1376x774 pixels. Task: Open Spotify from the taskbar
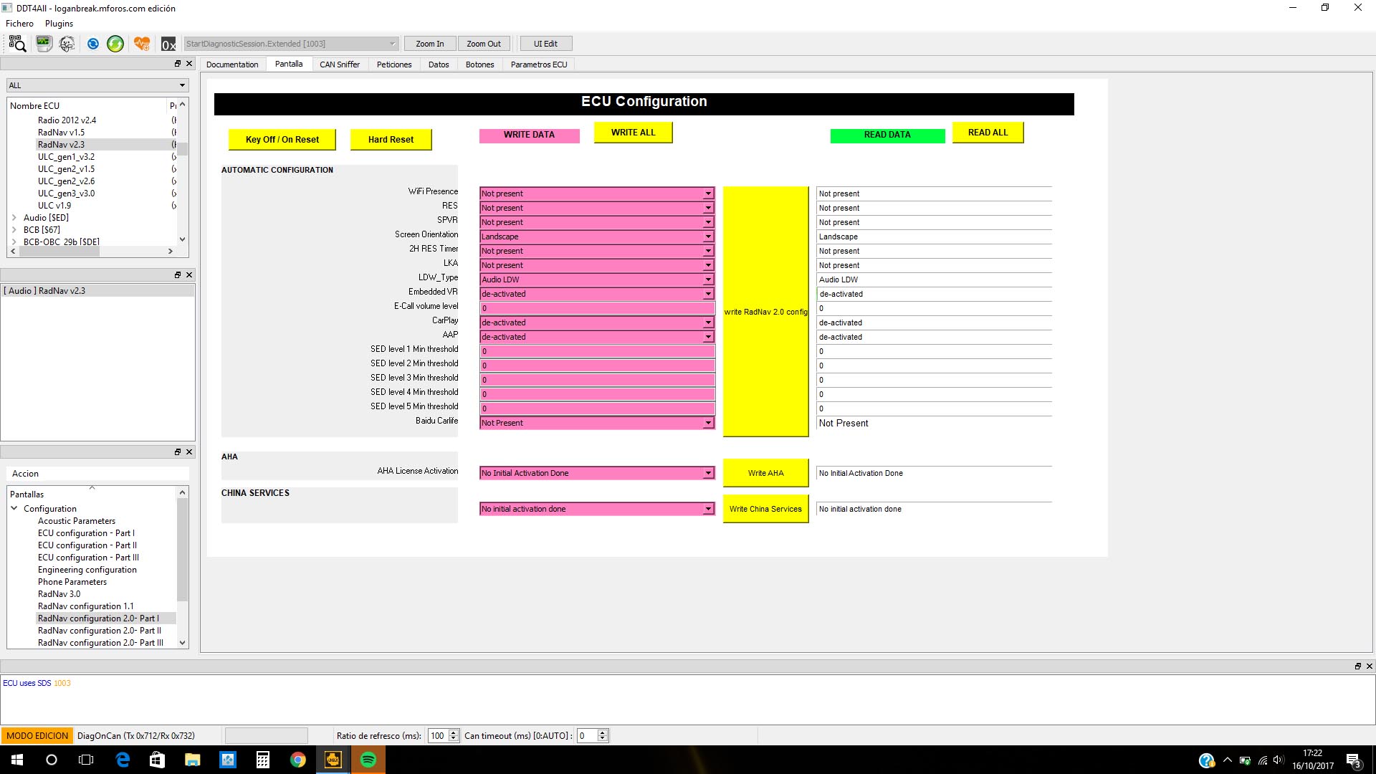coord(368,760)
